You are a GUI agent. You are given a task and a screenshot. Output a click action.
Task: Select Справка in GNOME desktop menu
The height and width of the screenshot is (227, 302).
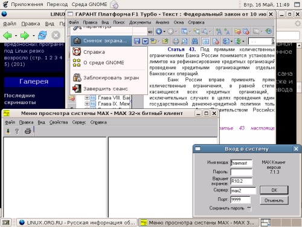(109, 52)
